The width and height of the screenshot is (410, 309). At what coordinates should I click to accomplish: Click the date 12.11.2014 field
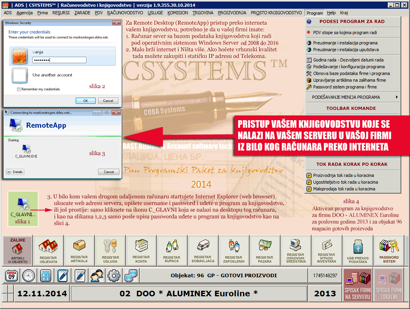point(42,294)
